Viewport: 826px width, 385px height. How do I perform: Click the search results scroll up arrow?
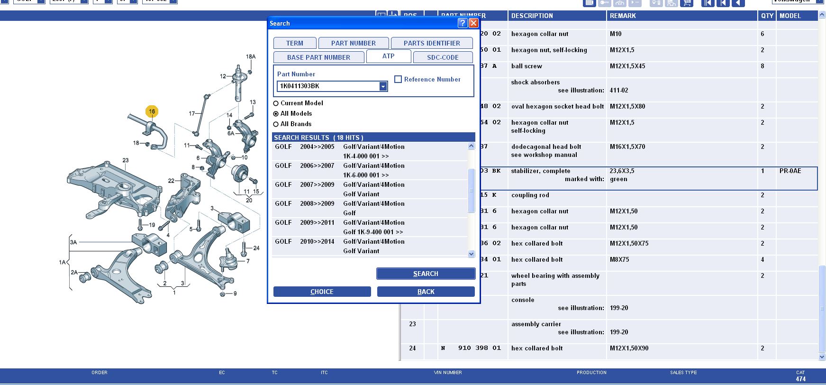pyautogui.click(x=471, y=146)
